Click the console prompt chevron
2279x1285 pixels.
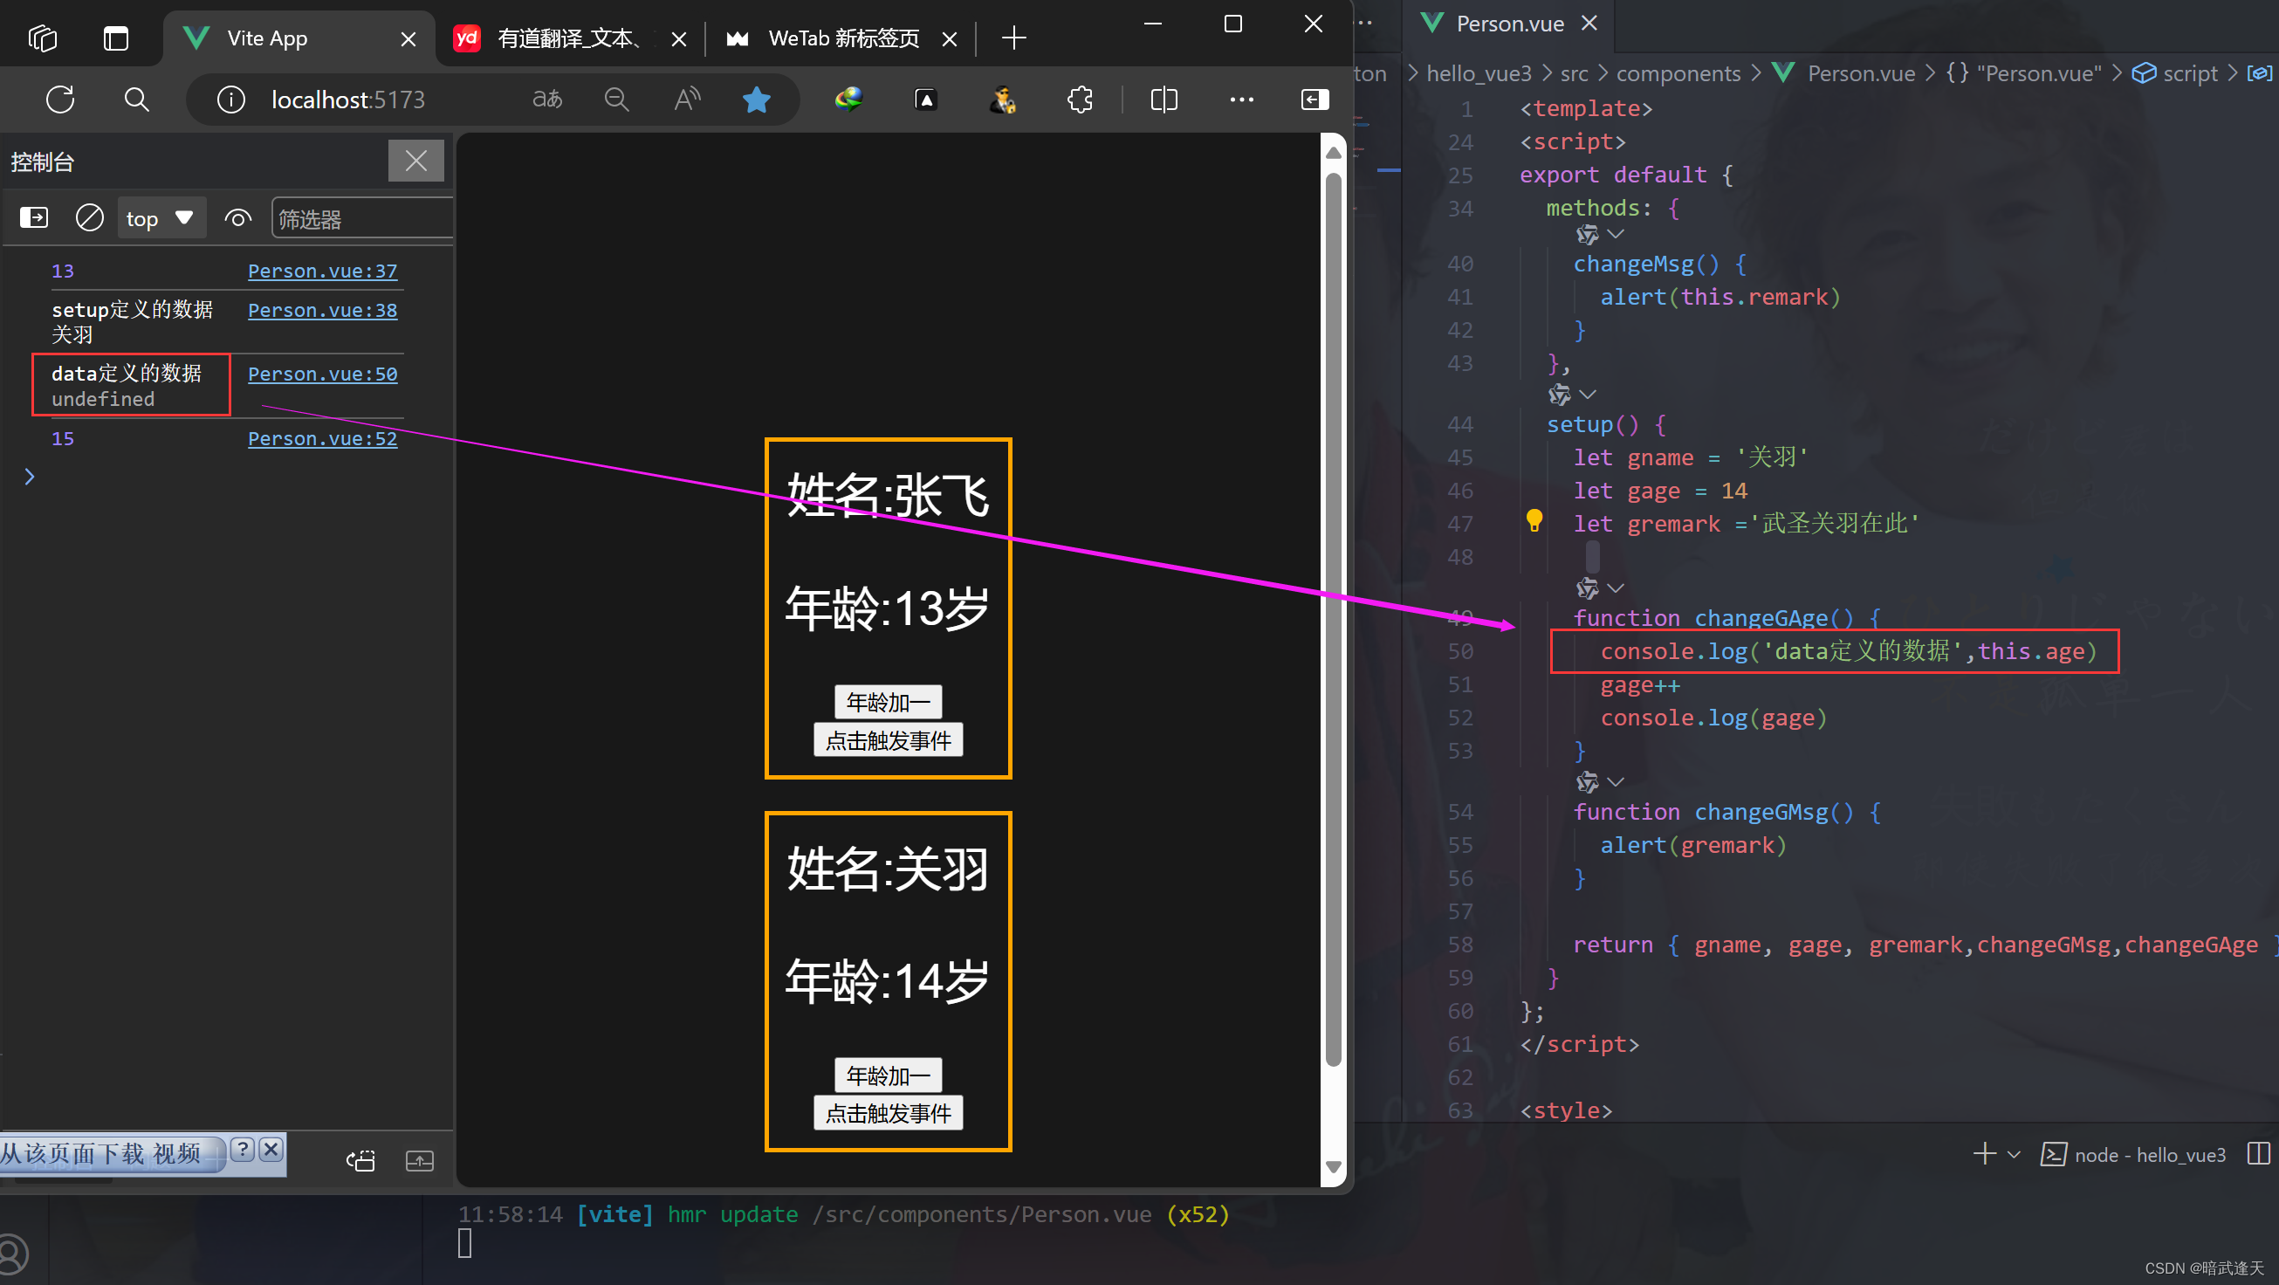coord(29,477)
